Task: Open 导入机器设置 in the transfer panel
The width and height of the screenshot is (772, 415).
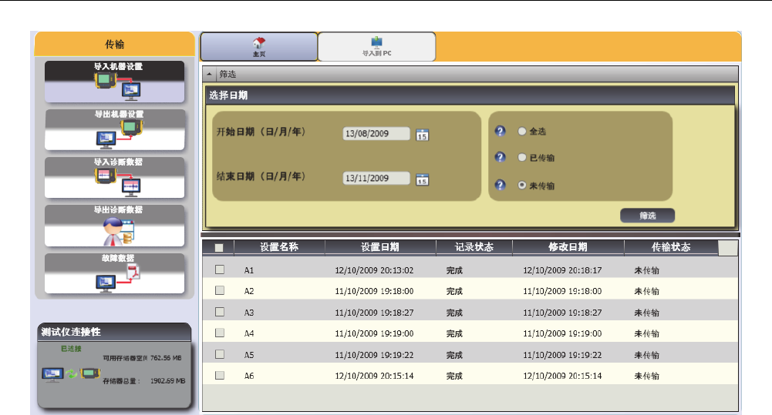Action: click(x=115, y=82)
